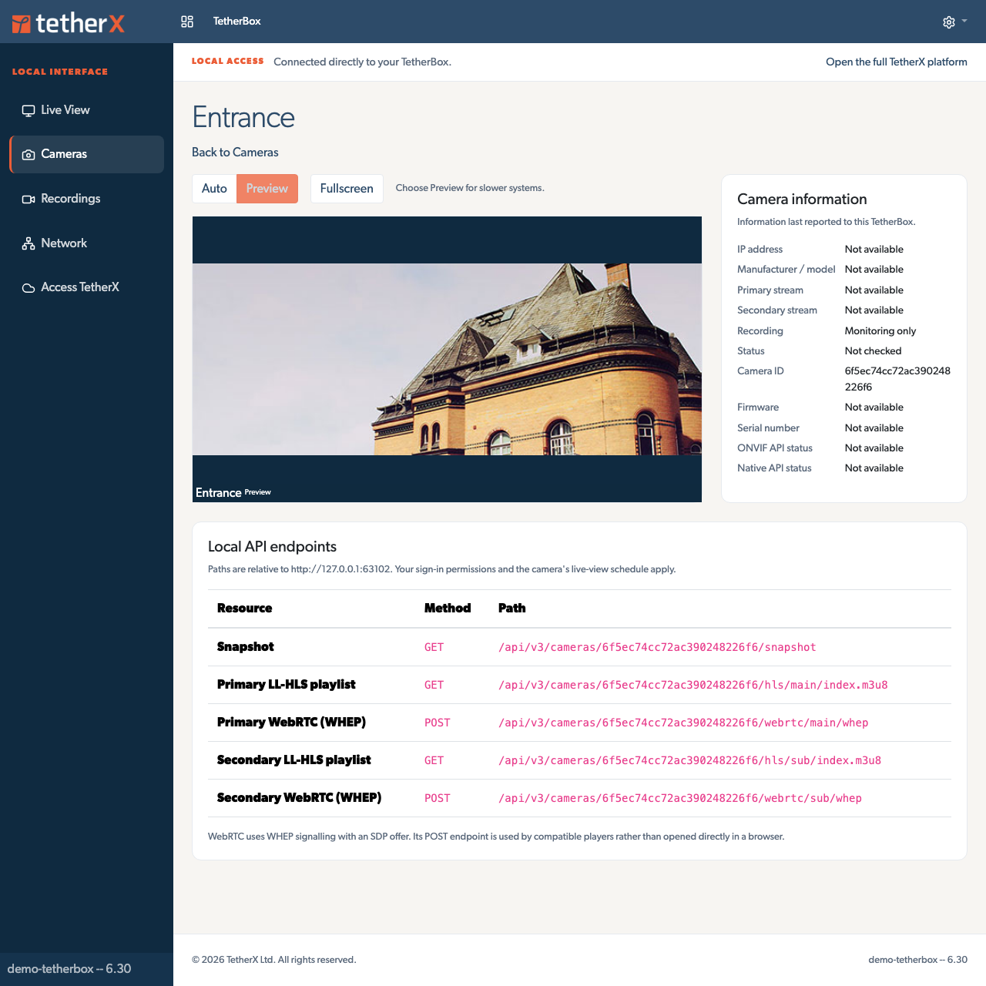Click the Path column header
Viewport: 986px width, 986px height.
tap(512, 609)
